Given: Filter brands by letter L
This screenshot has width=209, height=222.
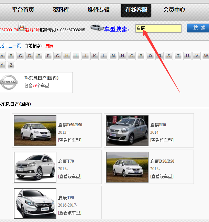Looking at the screenshot, I should [104, 56].
